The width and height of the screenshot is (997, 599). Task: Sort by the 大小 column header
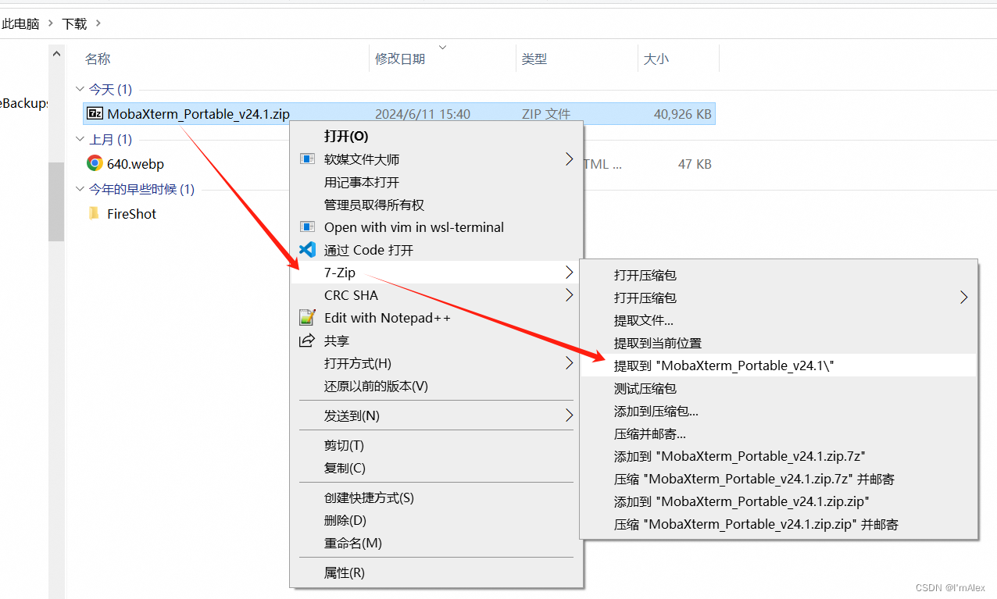656,59
